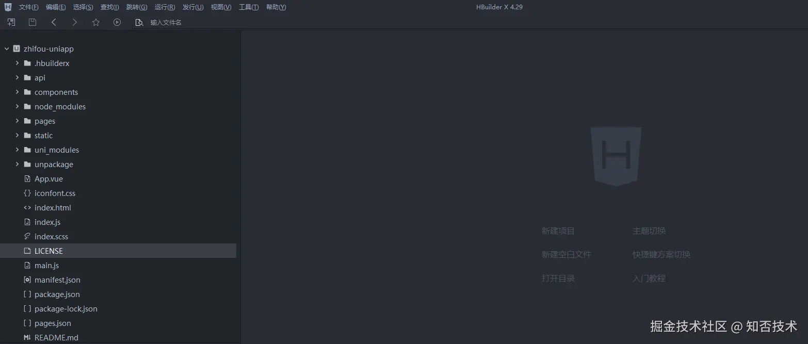Open the 跳转(G) menu
This screenshot has width=808, height=344.
pyautogui.click(x=137, y=7)
